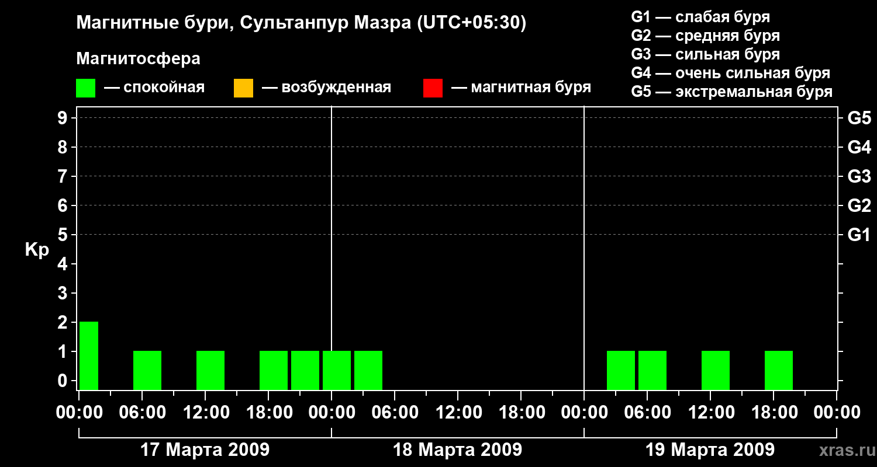Select the 'G1 — слабая буря' legend entry
The image size is (877, 467).
[x=700, y=17]
